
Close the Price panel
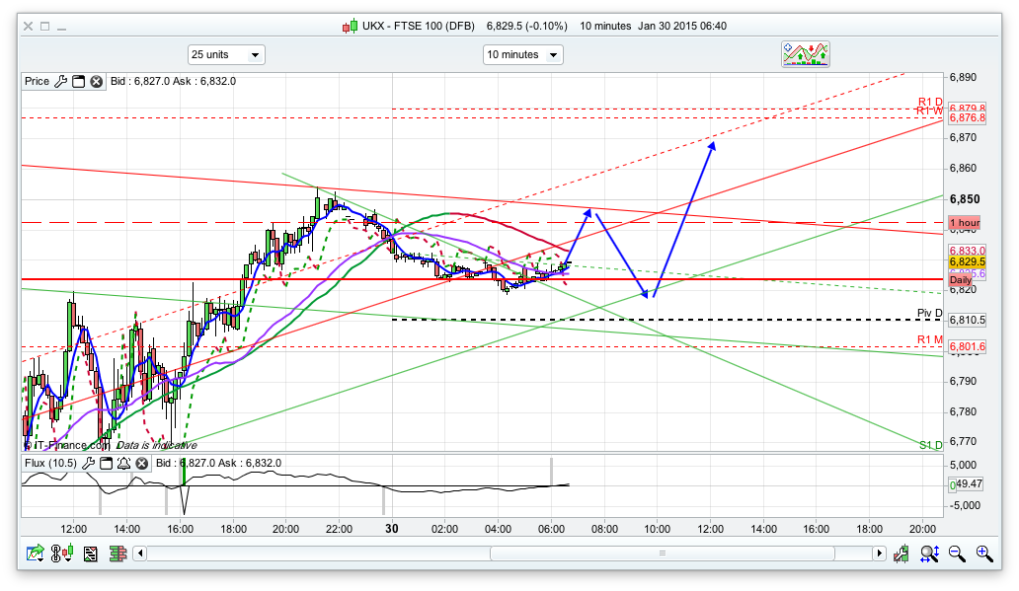tap(96, 82)
